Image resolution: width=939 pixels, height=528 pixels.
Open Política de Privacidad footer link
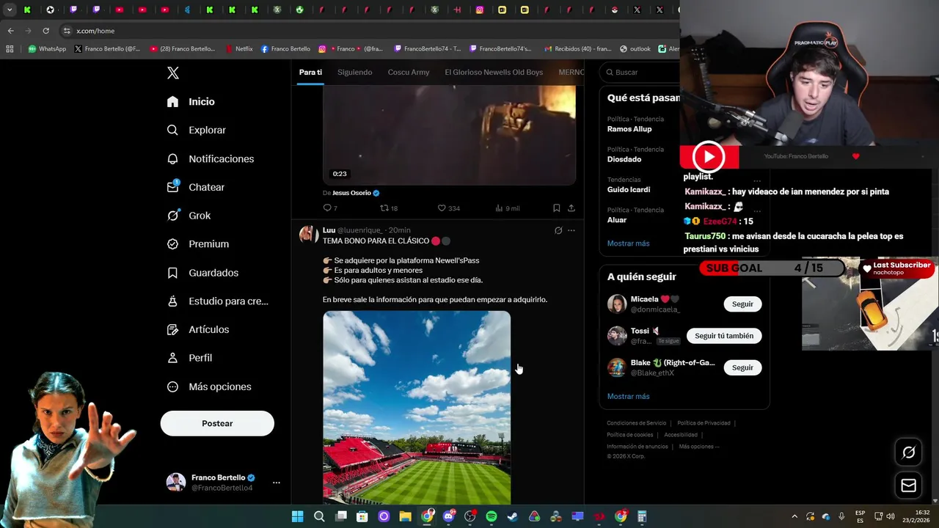tap(704, 423)
